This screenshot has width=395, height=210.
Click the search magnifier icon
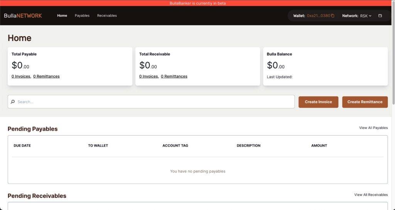(x=13, y=102)
